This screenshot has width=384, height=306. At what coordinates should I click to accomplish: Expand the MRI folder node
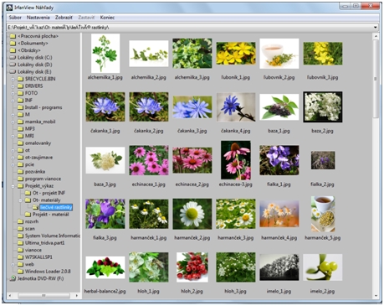13,136
